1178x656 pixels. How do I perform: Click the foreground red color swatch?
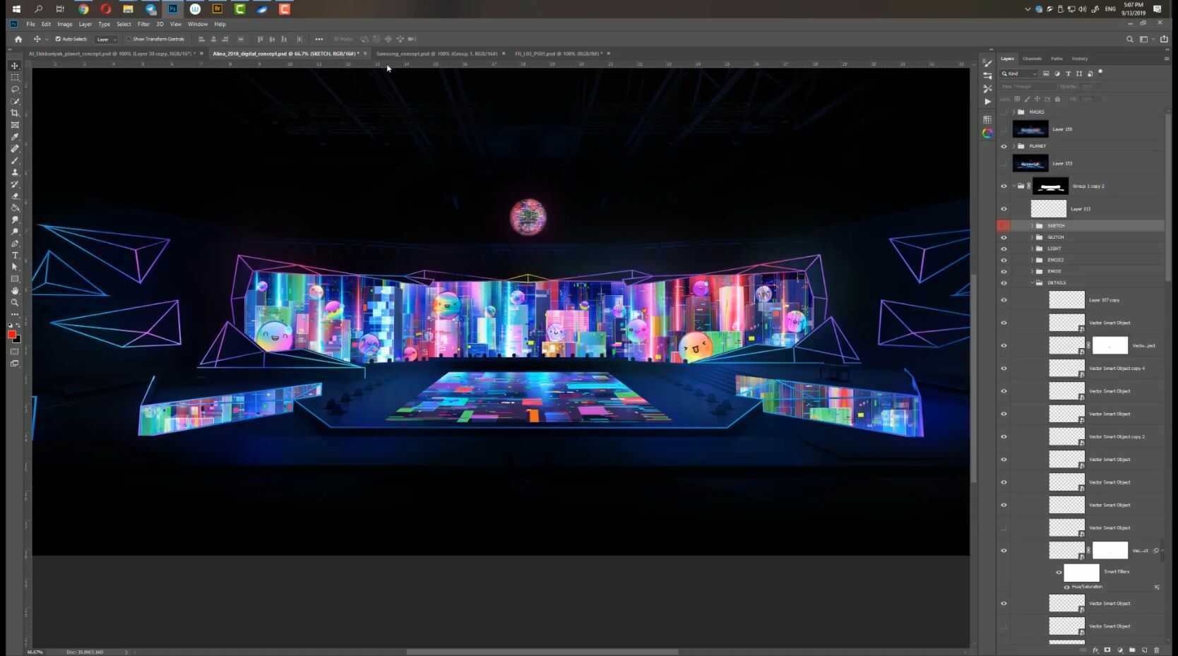[x=12, y=335]
